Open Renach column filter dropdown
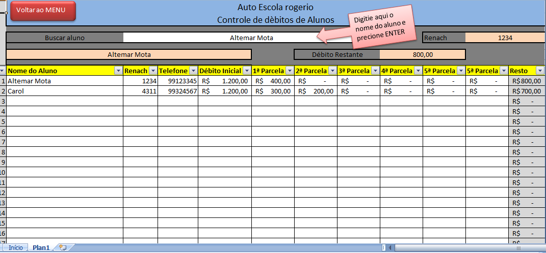Screen dimensions: 546x253 pyautogui.click(x=153, y=71)
